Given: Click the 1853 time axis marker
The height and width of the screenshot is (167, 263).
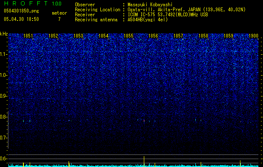Looking at the screenshot, I should (78, 36).
